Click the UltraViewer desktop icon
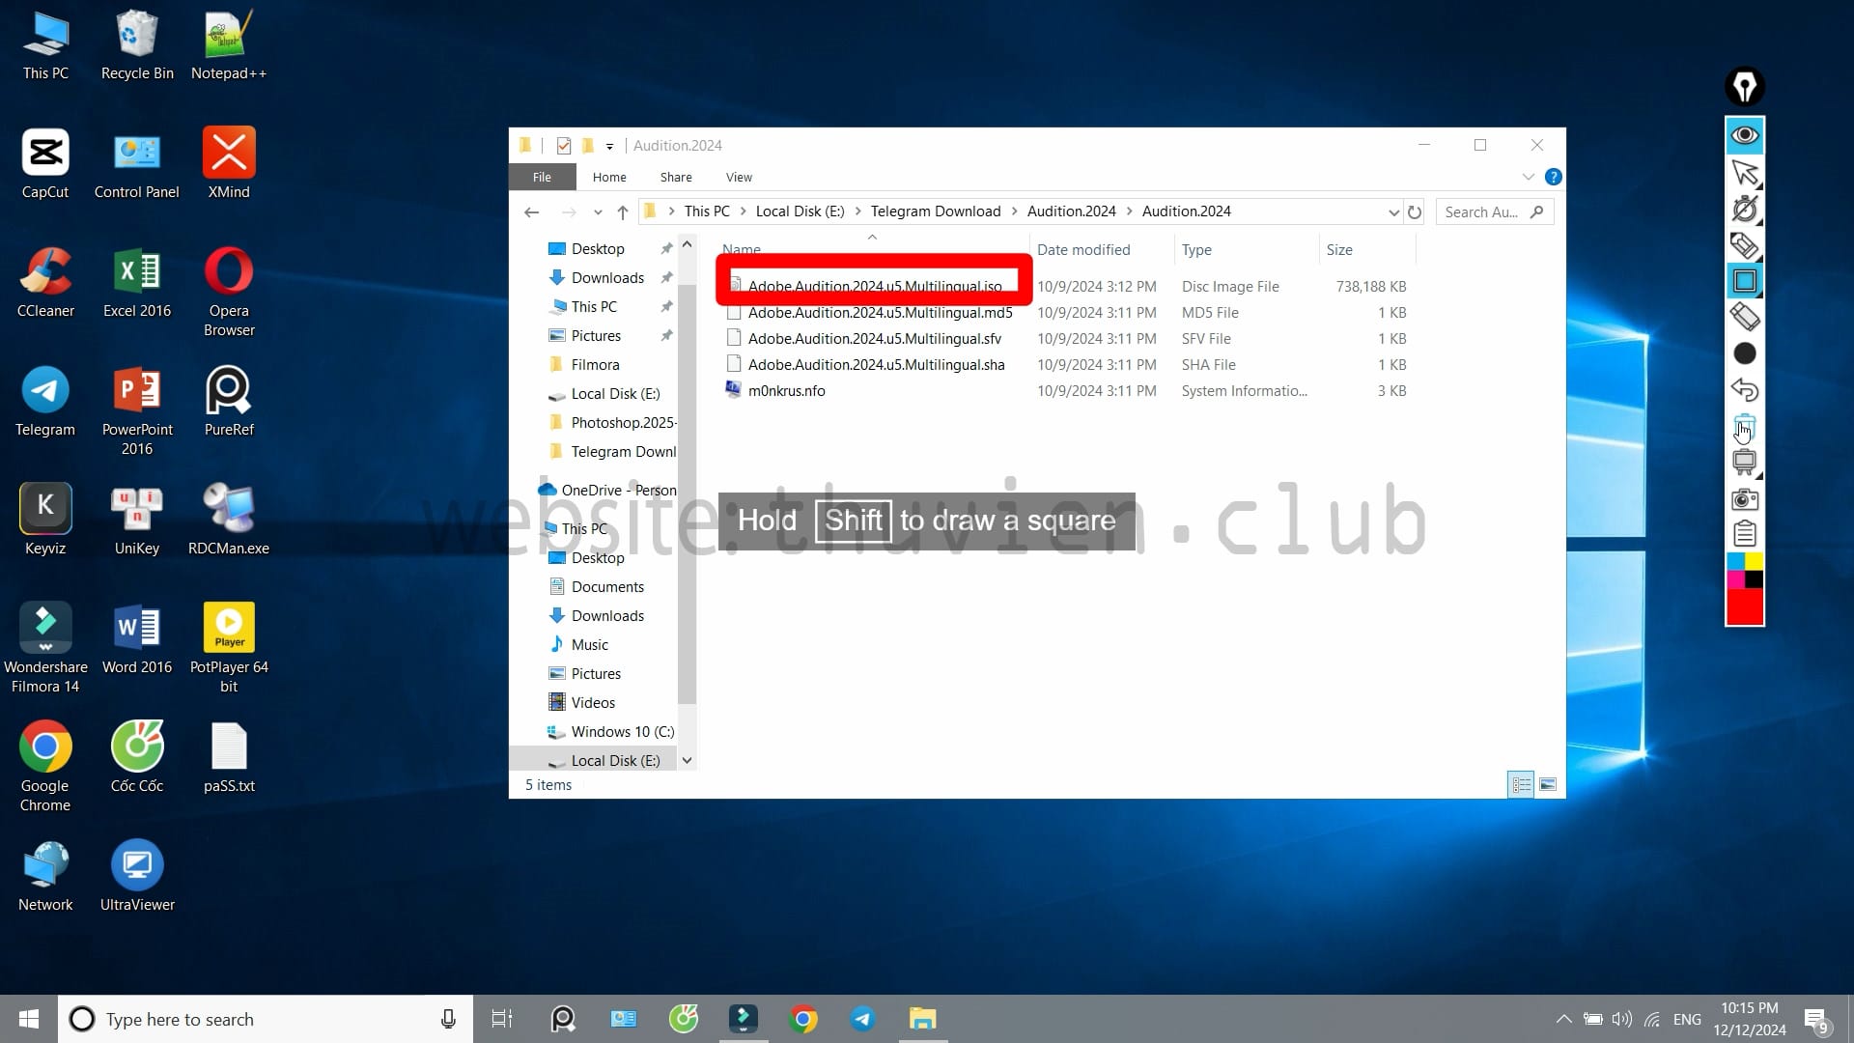This screenshot has height=1043, width=1854. [137, 876]
